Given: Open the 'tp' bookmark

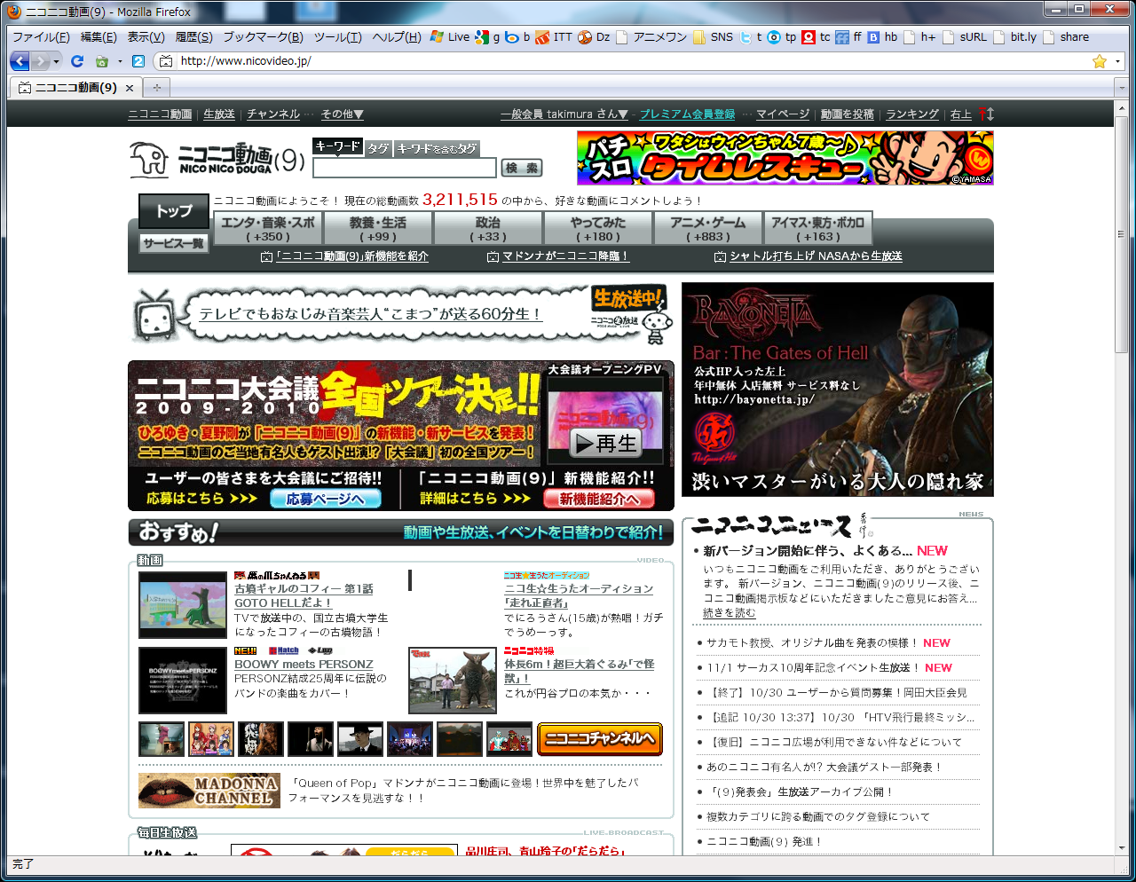Looking at the screenshot, I should 782,37.
